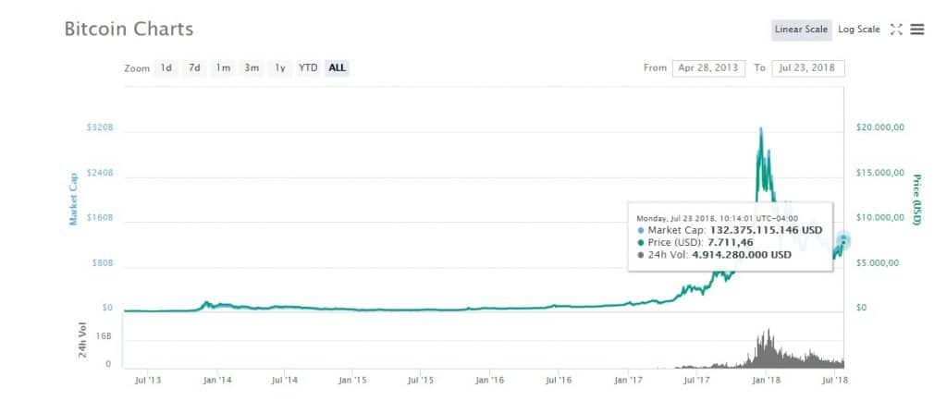Viewport: 947px width, 413px height.
Task: Click the 16B volume axis label
Action: 104,338
